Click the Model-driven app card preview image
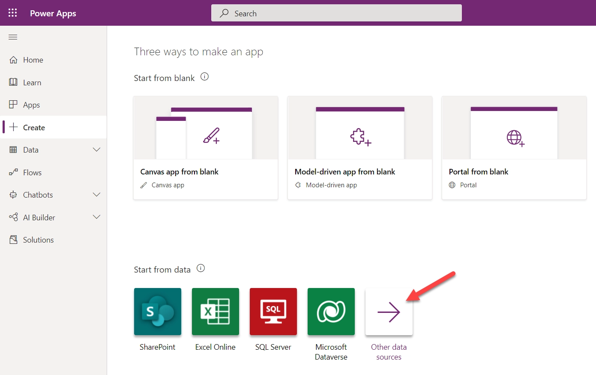 point(360,128)
